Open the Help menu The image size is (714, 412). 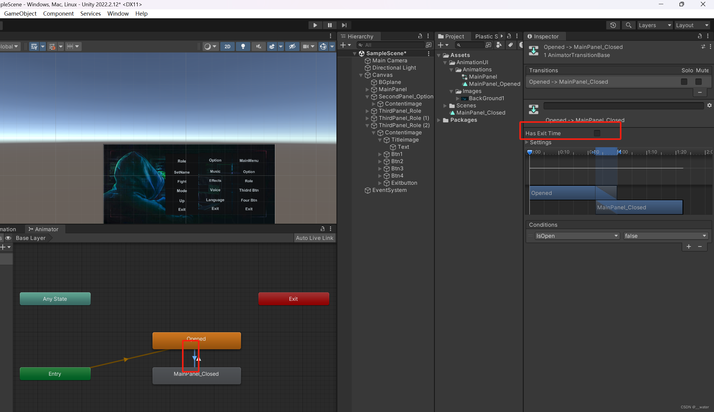(141, 13)
